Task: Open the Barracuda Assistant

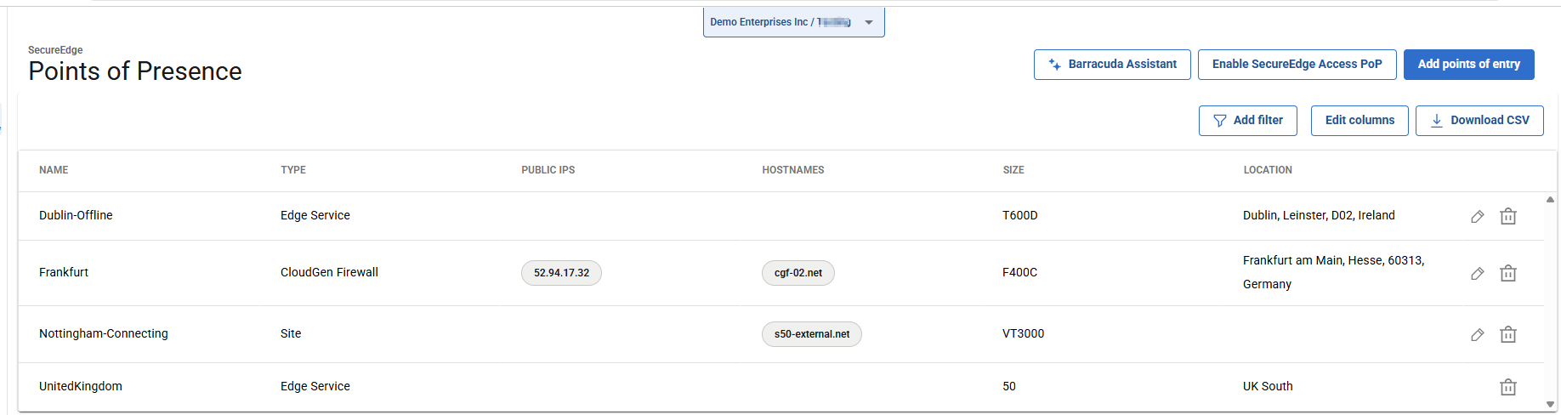Action: (x=1112, y=65)
